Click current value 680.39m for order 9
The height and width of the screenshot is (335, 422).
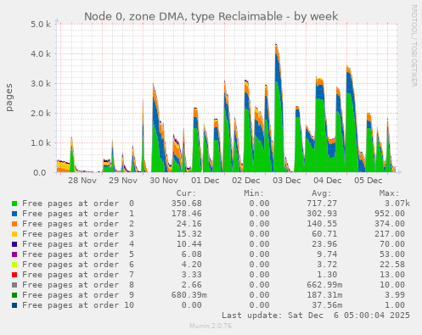point(189,295)
